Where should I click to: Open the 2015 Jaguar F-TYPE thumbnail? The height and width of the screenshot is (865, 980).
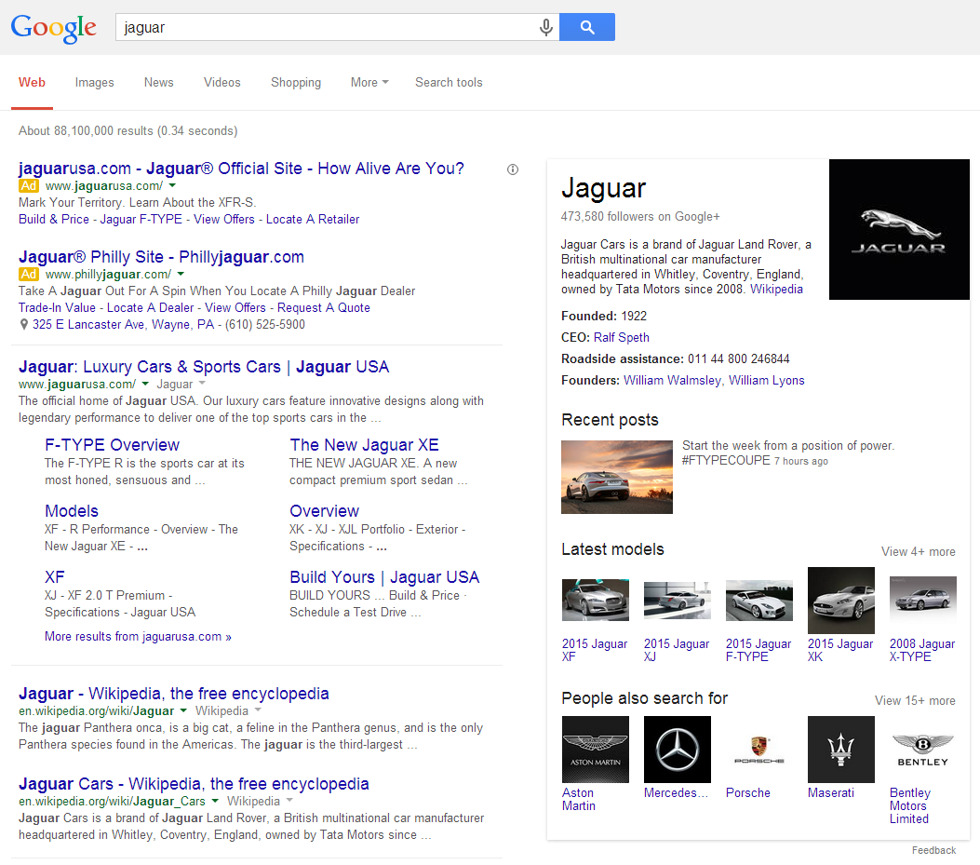pyautogui.click(x=758, y=601)
